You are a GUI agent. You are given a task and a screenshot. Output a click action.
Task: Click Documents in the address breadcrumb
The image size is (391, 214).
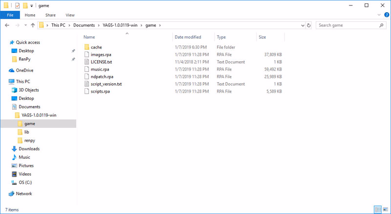point(84,25)
